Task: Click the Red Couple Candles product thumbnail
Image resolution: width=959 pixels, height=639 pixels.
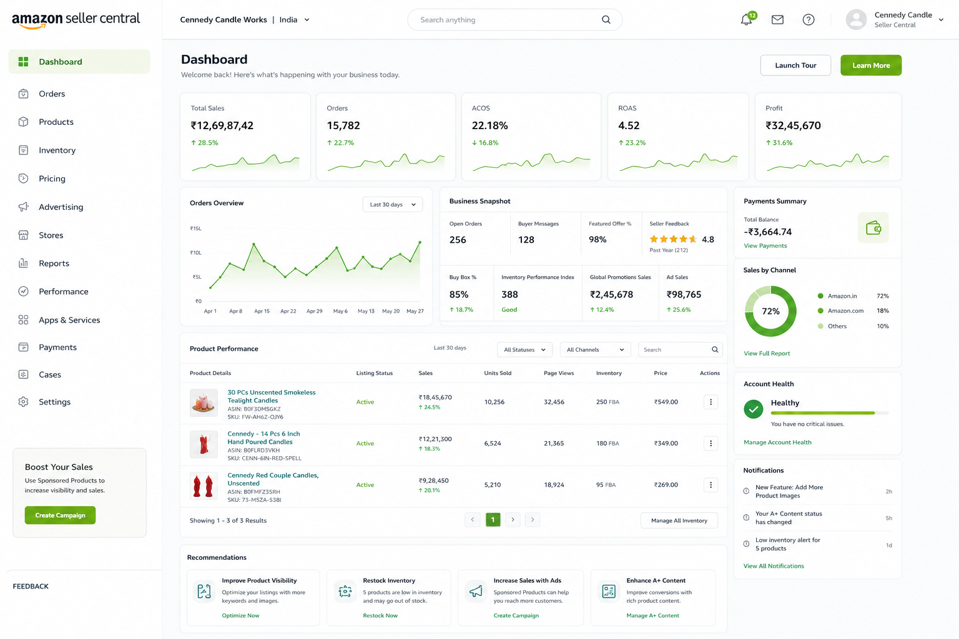Action: click(x=204, y=485)
